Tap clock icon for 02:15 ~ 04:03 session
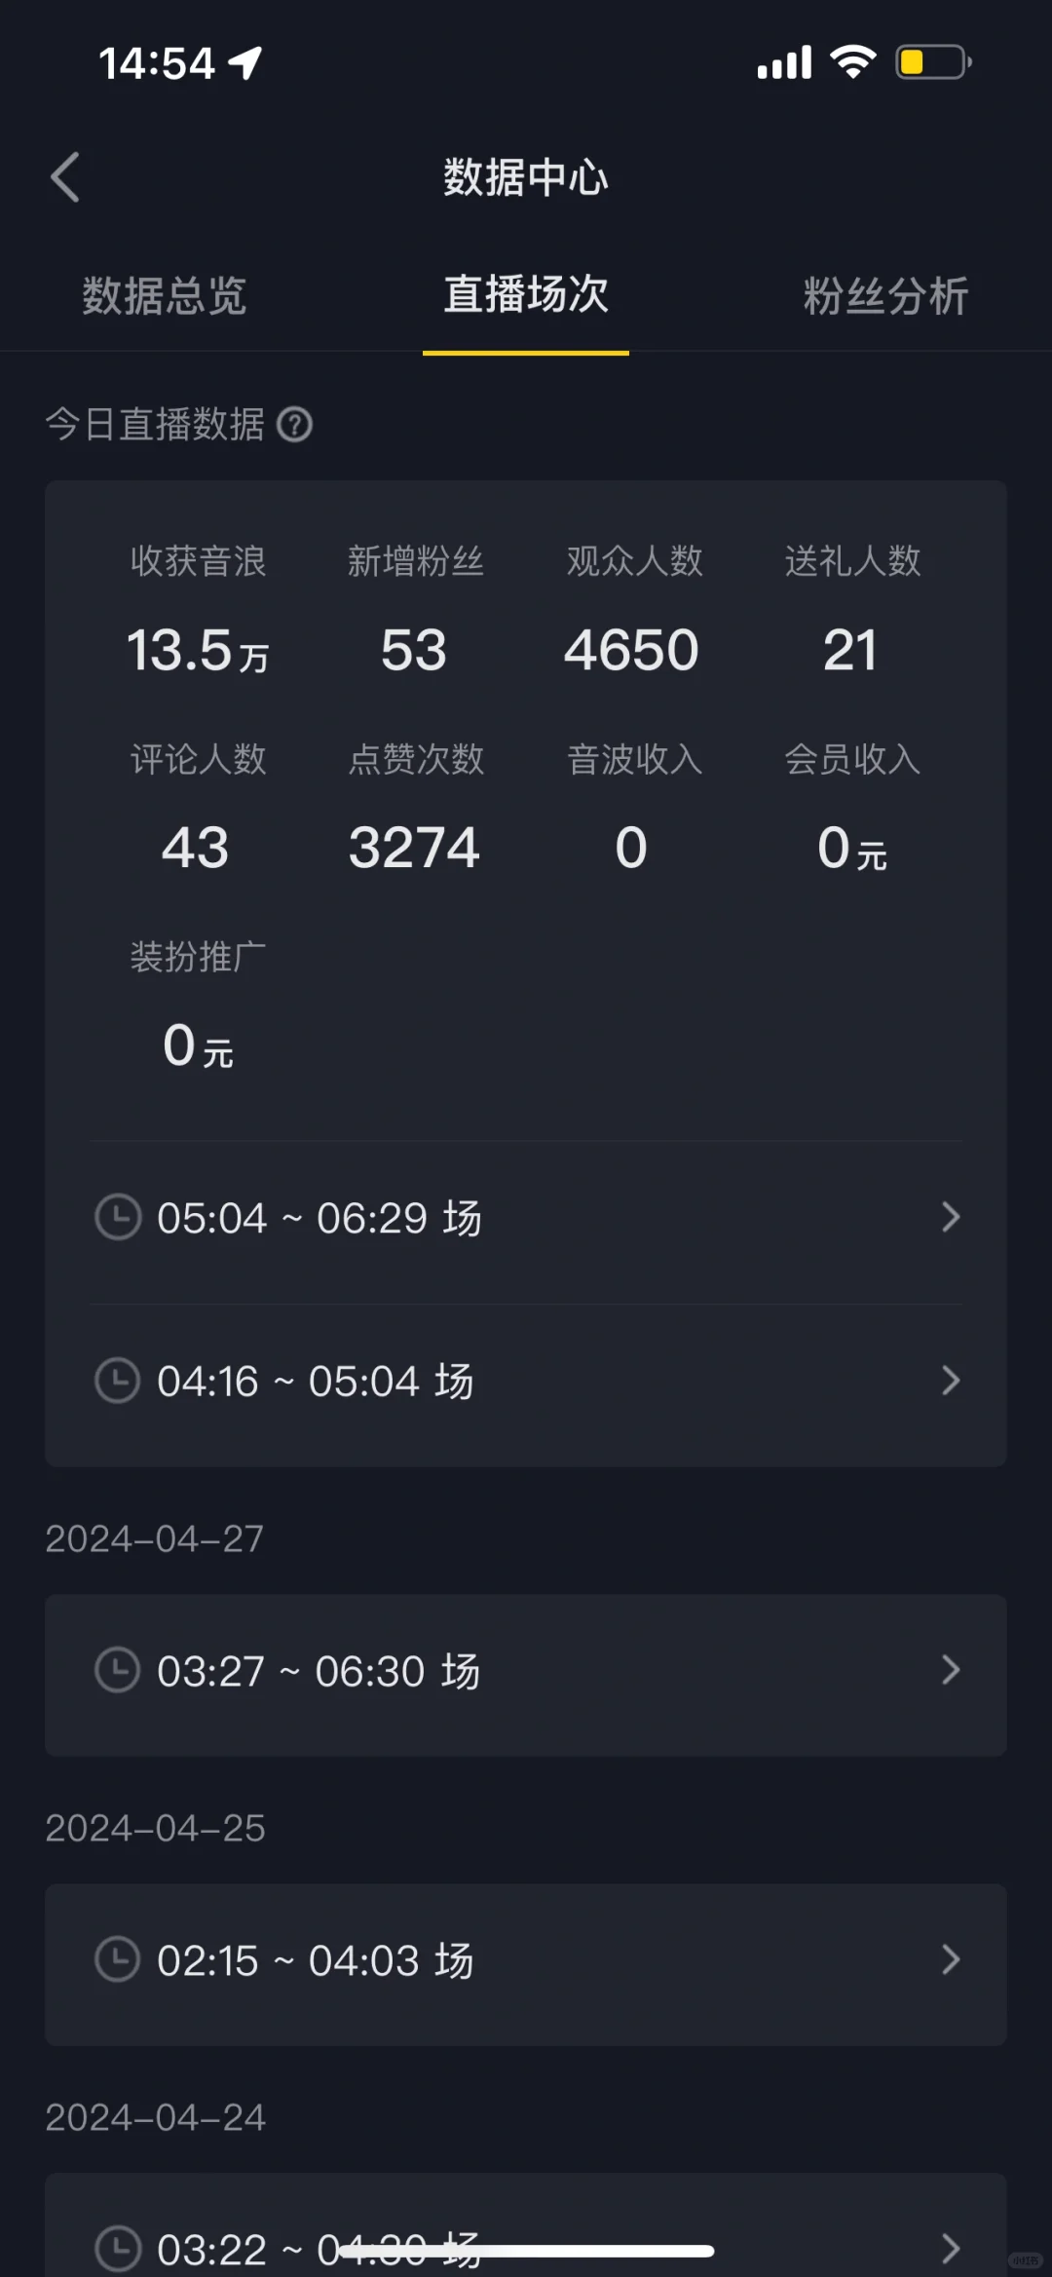 (x=118, y=1959)
